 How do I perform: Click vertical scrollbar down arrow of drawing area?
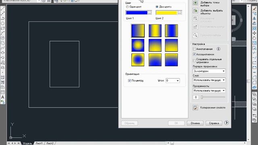pos(248,140)
